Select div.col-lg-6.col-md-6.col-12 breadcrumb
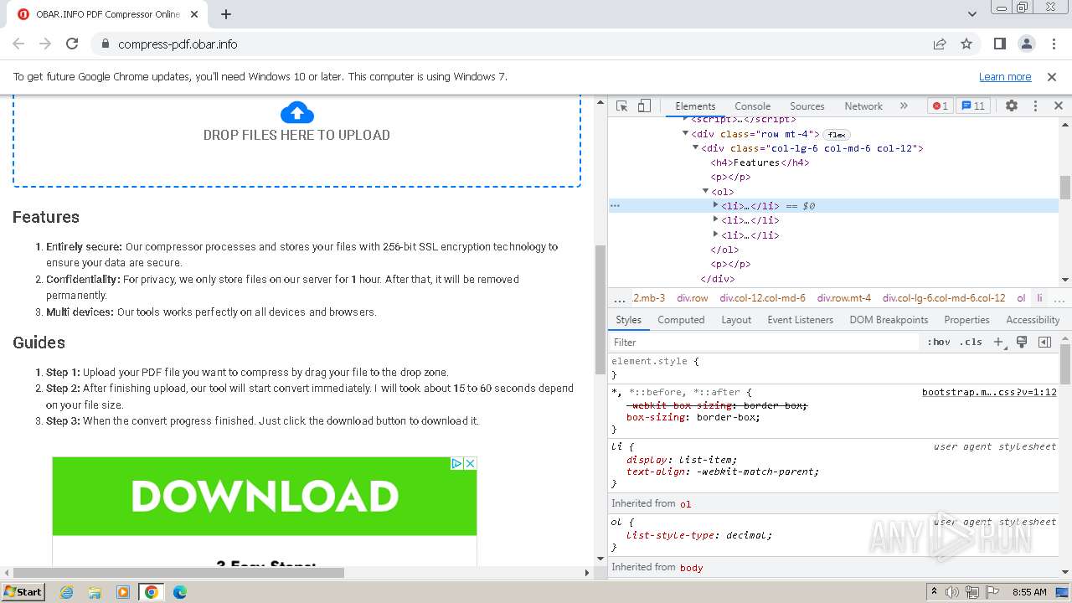The image size is (1072, 603). [x=944, y=297]
